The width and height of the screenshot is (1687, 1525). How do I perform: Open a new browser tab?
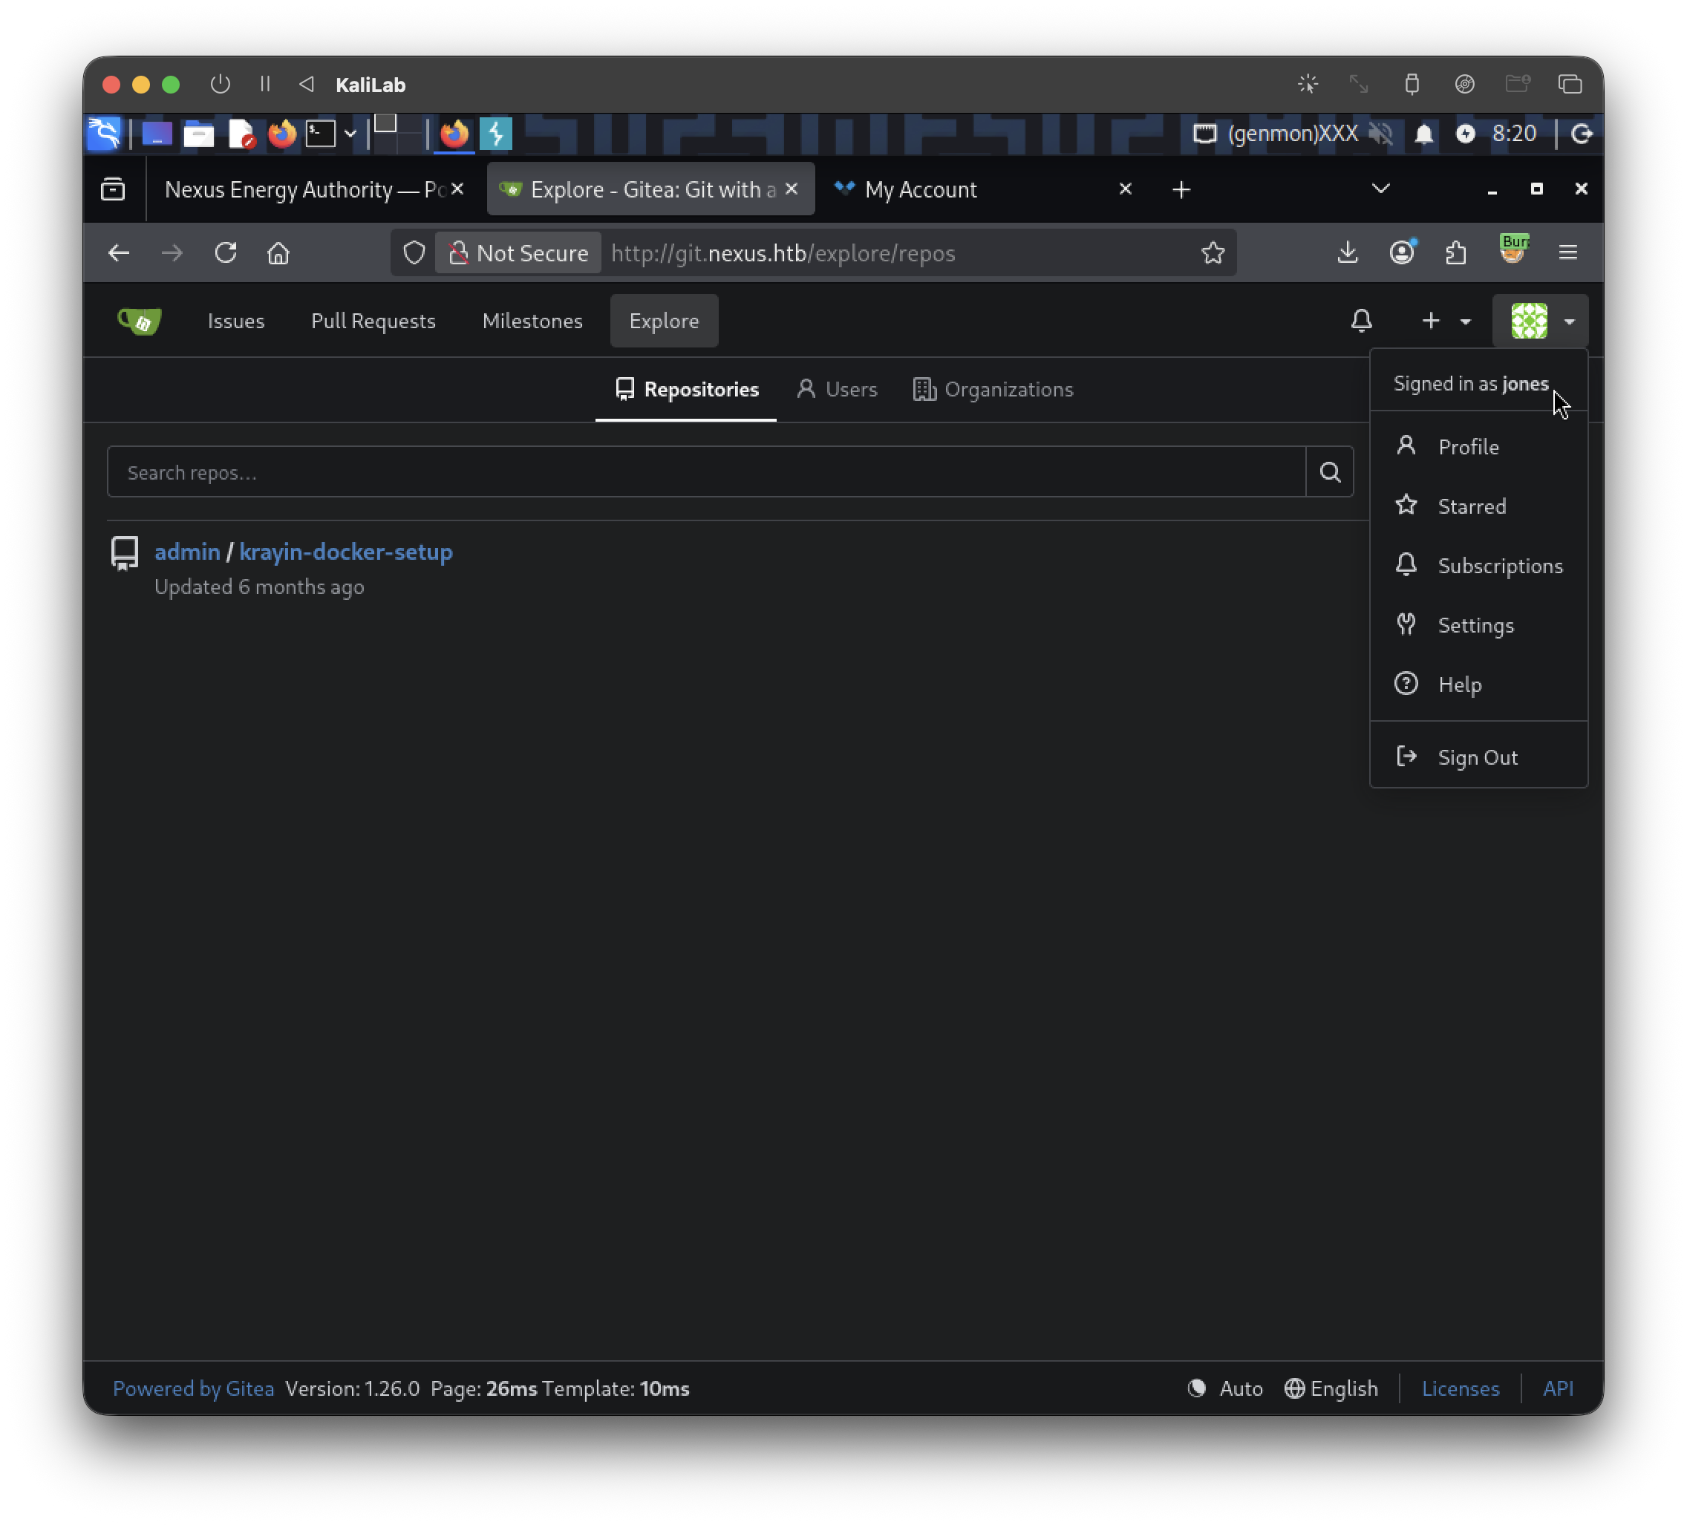1181,190
